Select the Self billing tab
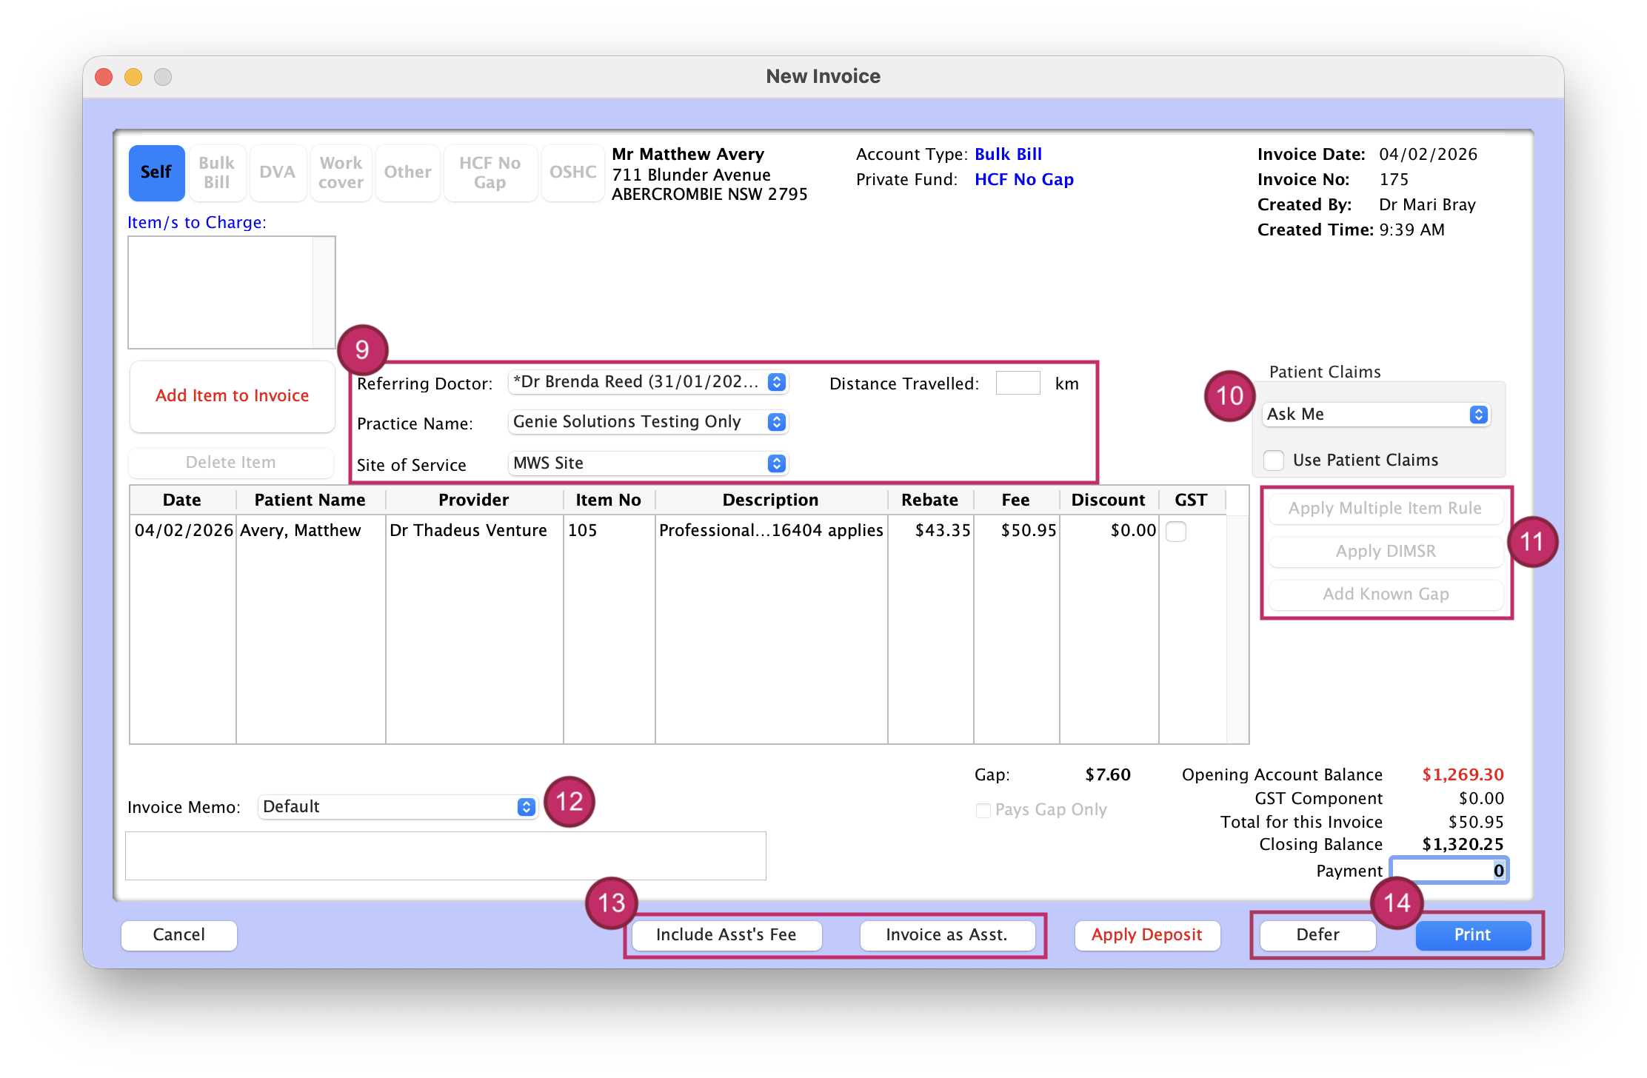1647x1078 pixels. [x=156, y=173]
